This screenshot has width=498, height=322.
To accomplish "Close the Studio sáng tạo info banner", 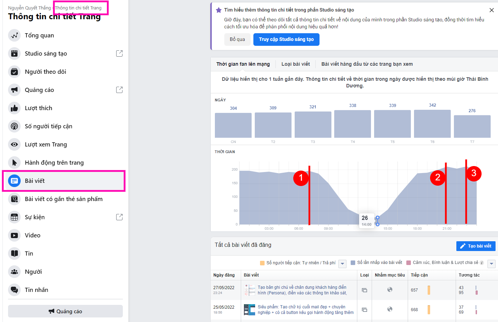I will click(x=492, y=10).
